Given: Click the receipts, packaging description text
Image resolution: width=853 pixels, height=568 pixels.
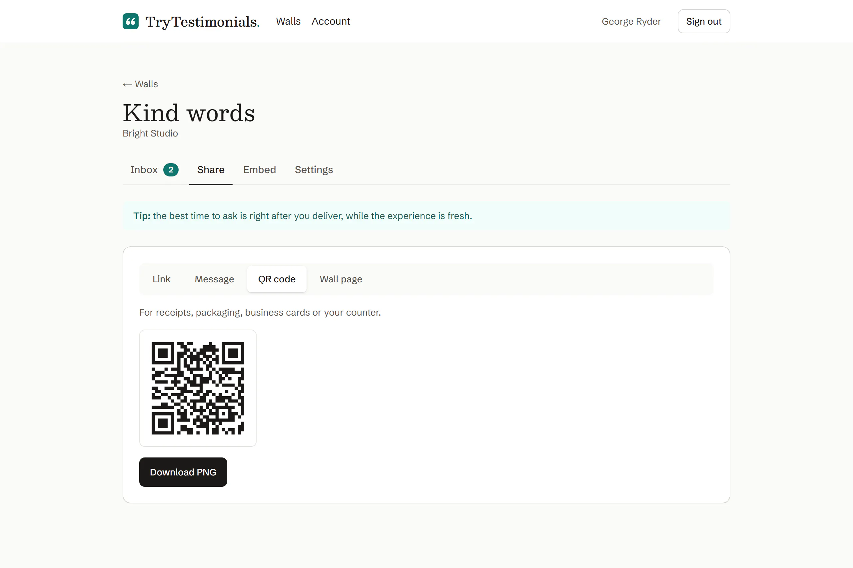Looking at the screenshot, I should (260, 312).
